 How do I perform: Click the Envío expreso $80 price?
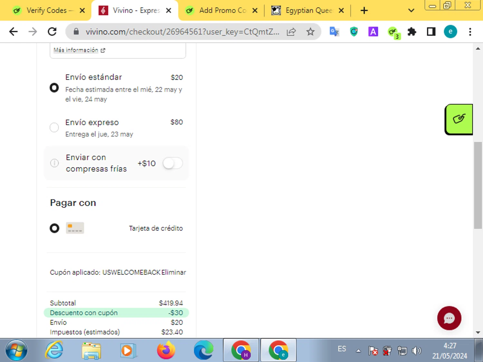coord(176,122)
